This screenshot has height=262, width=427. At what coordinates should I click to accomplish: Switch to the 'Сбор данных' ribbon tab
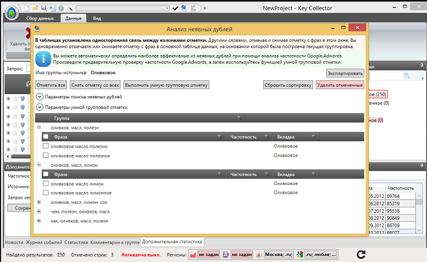[40, 18]
